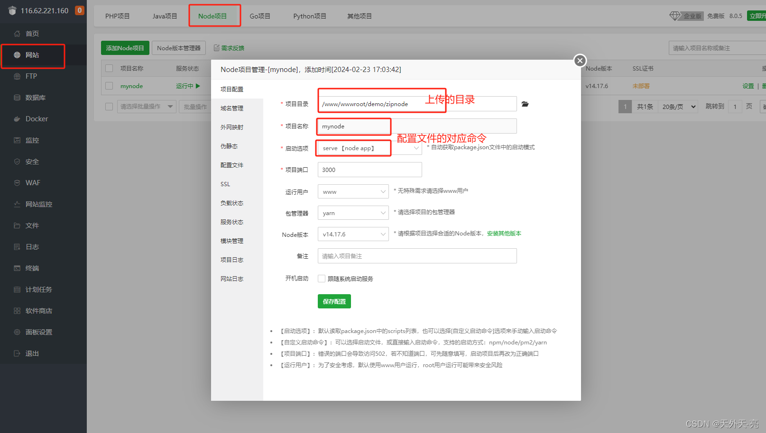Click the home icon beside 首页
This screenshot has width=766, height=433.
[17, 34]
